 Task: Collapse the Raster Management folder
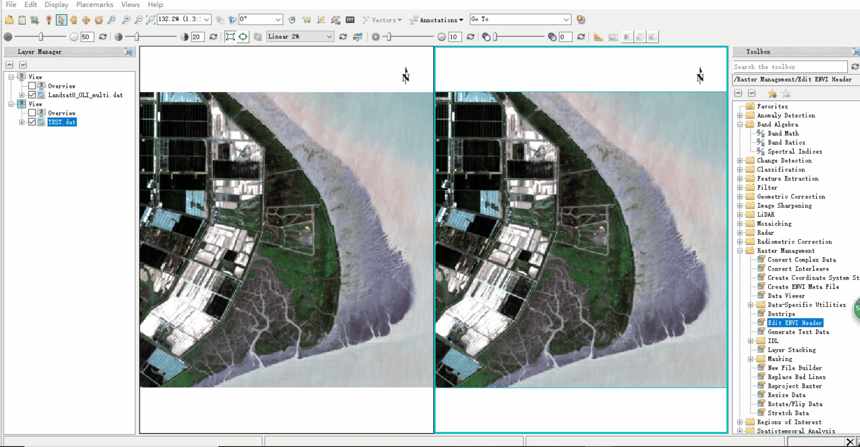point(740,251)
